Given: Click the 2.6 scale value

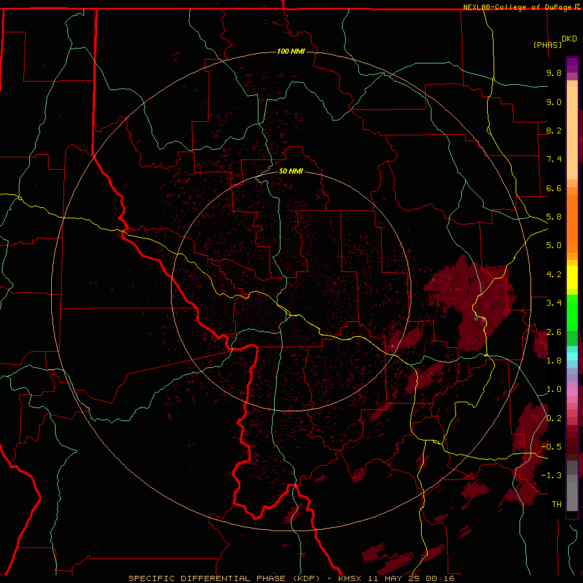Looking at the screenshot, I should point(554,332).
